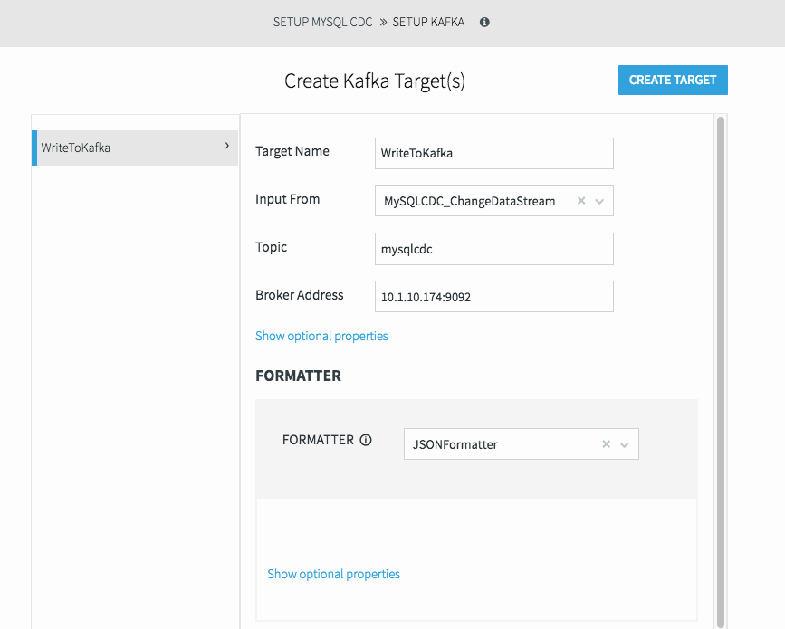Click the vertical scrollbar of the form
The height and width of the screenshot is (629, 785).
(721, 370)
